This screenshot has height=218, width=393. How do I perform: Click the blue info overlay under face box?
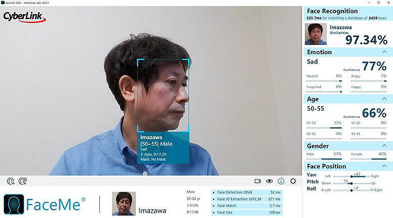click(x=163, y=148)
